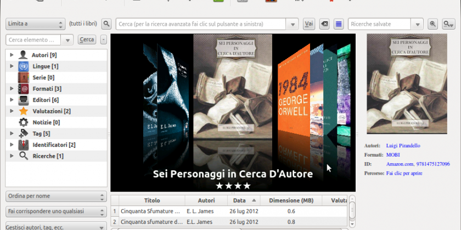Click the Serie book icon

23,77
